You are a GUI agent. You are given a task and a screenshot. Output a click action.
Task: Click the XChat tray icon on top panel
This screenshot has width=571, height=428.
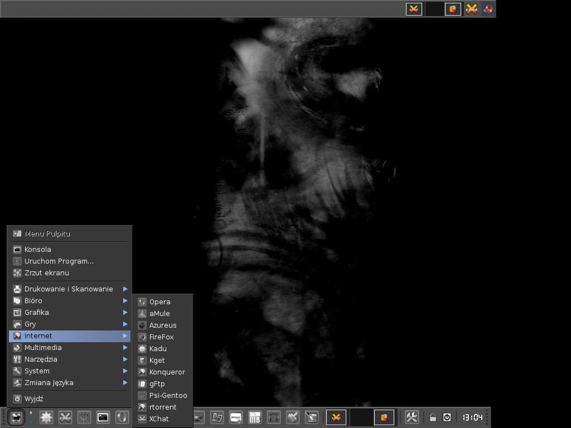click(472, 9)
